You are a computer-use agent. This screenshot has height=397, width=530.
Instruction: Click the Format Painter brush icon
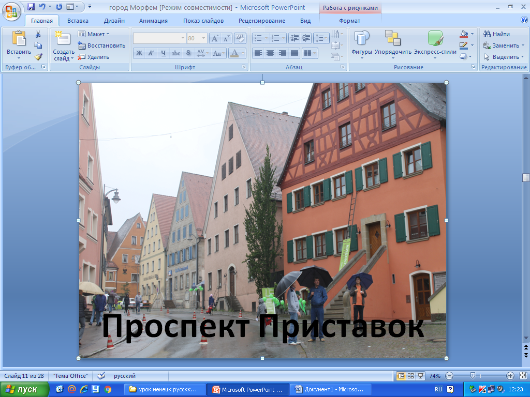click(x=38, y=57)
